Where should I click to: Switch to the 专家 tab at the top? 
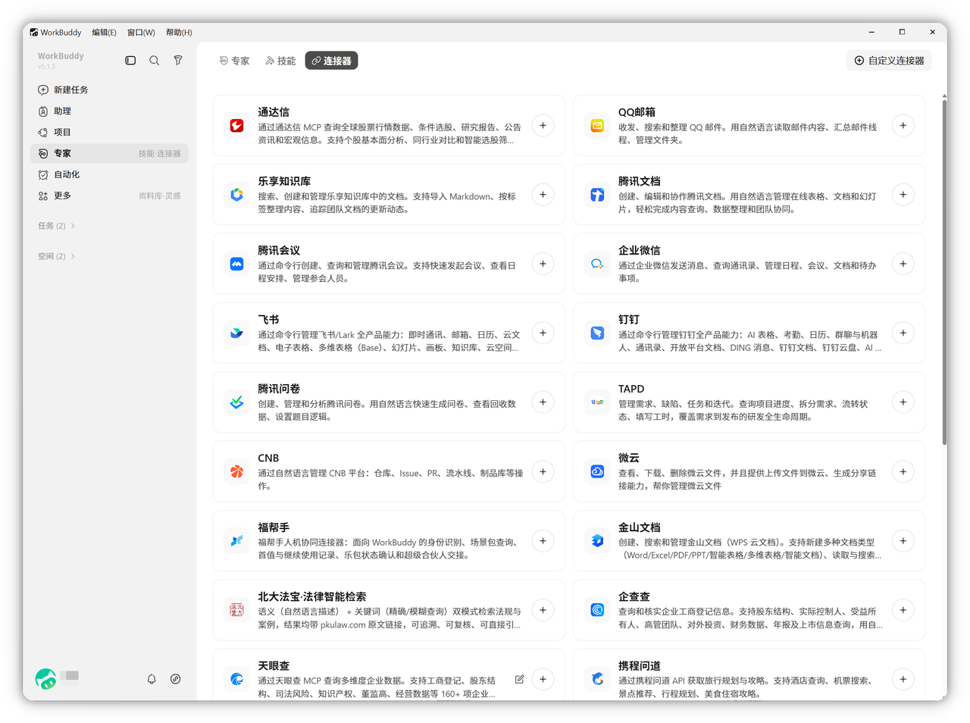234,61
